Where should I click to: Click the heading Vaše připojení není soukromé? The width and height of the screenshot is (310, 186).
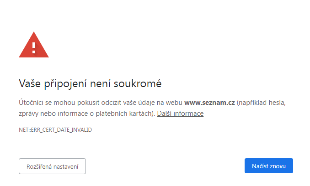click(x=91, y=83)
